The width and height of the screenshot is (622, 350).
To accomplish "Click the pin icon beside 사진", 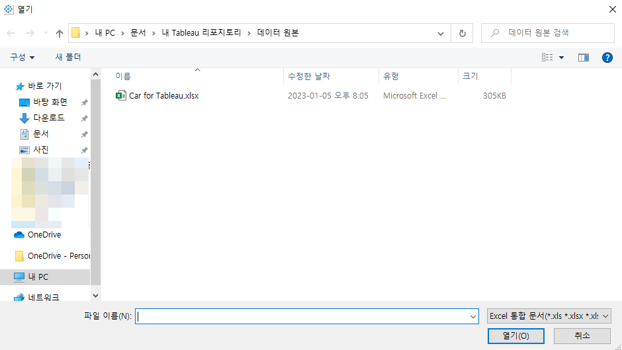I will tap(85, 150).
